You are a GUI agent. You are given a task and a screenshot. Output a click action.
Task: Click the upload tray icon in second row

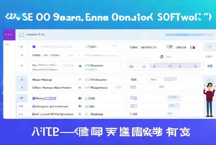162,56
